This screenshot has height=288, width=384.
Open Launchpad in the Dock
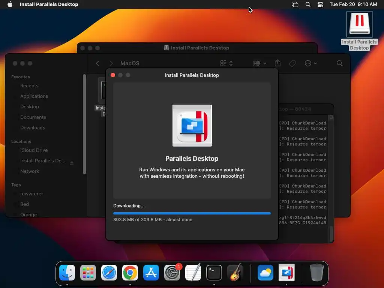pos(88,272)
